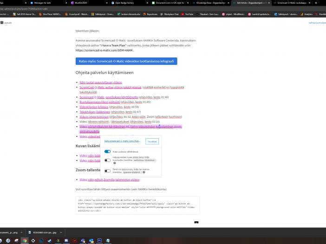The height and width of the screenshot is (244, 326).
Task: Open YouTube bookmark in the bookmarks bar
Action: [x=187, y=14]
